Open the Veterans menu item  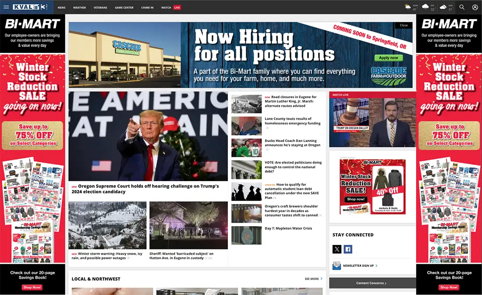click(100, 8)
